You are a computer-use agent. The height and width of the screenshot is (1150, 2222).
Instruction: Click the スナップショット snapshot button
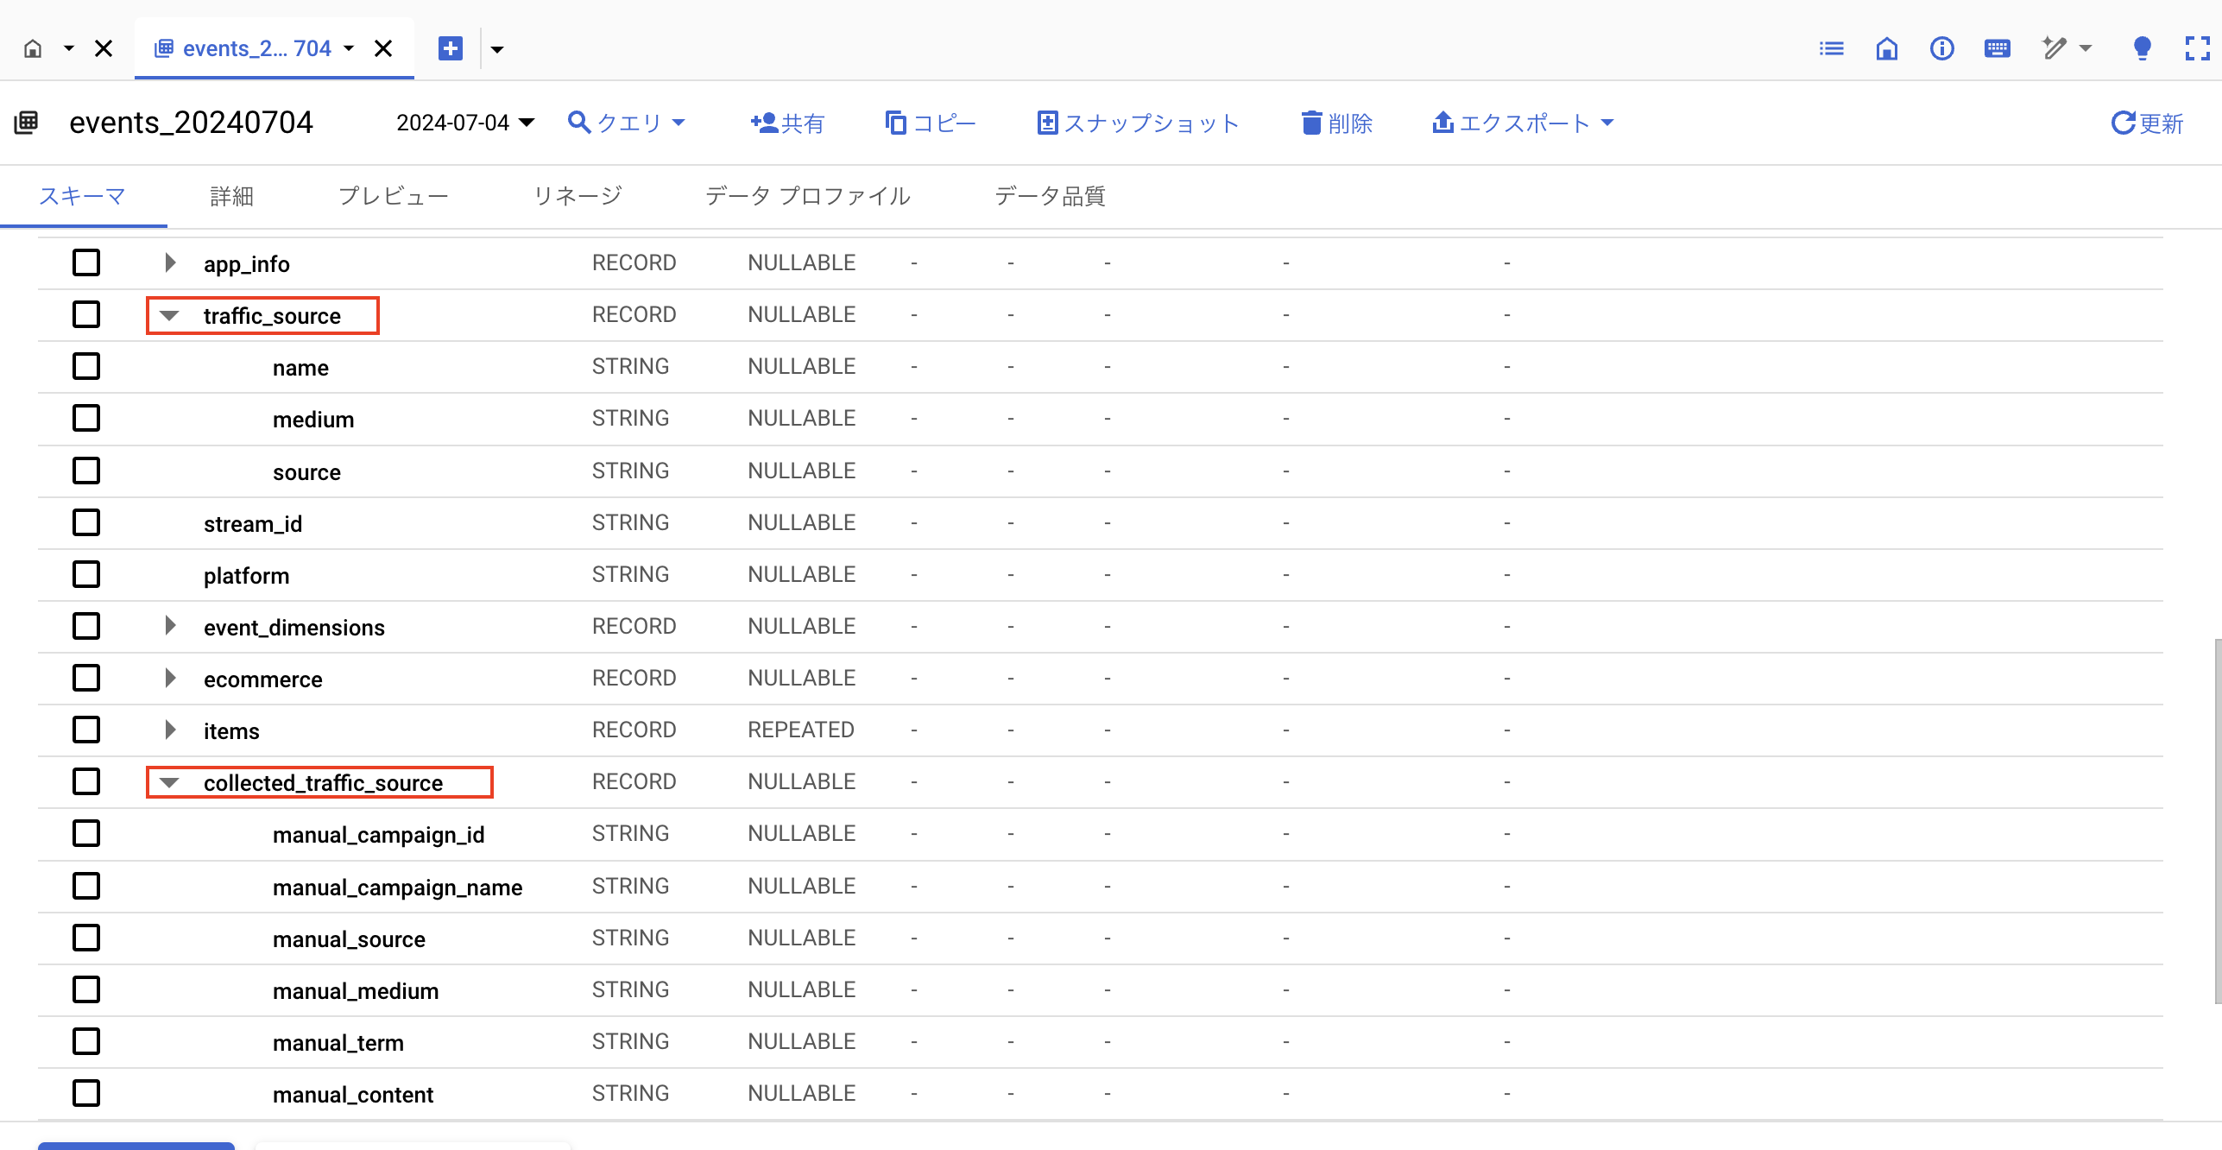pyautogui.click(x=1138, y=123)
